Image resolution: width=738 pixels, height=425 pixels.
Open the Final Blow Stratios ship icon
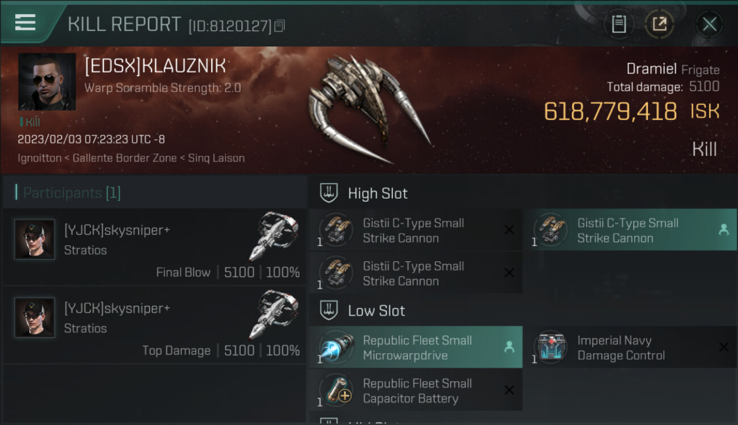tap(274, 237)
